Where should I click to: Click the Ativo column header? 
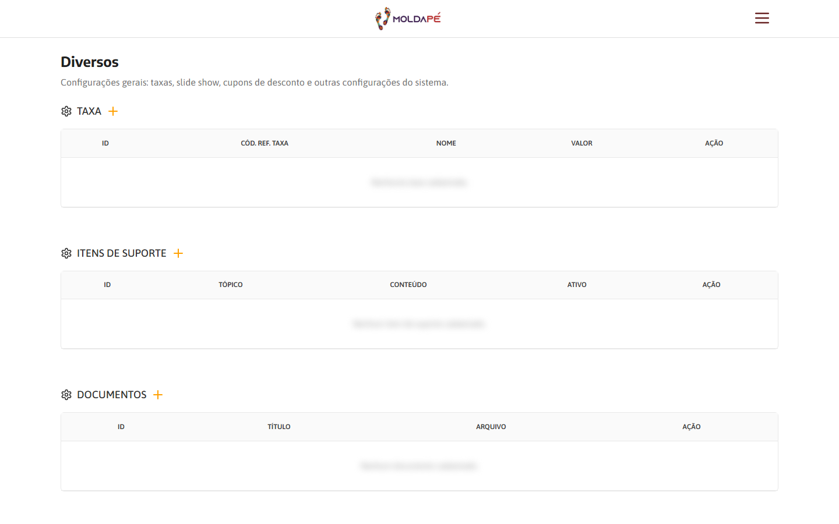(x=577, y=285)
